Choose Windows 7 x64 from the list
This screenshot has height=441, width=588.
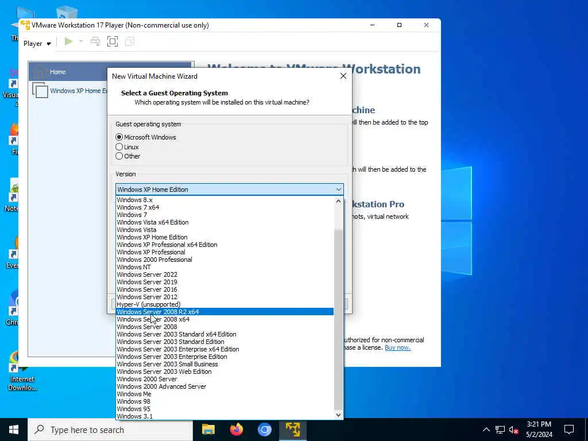tap(225, 207)
